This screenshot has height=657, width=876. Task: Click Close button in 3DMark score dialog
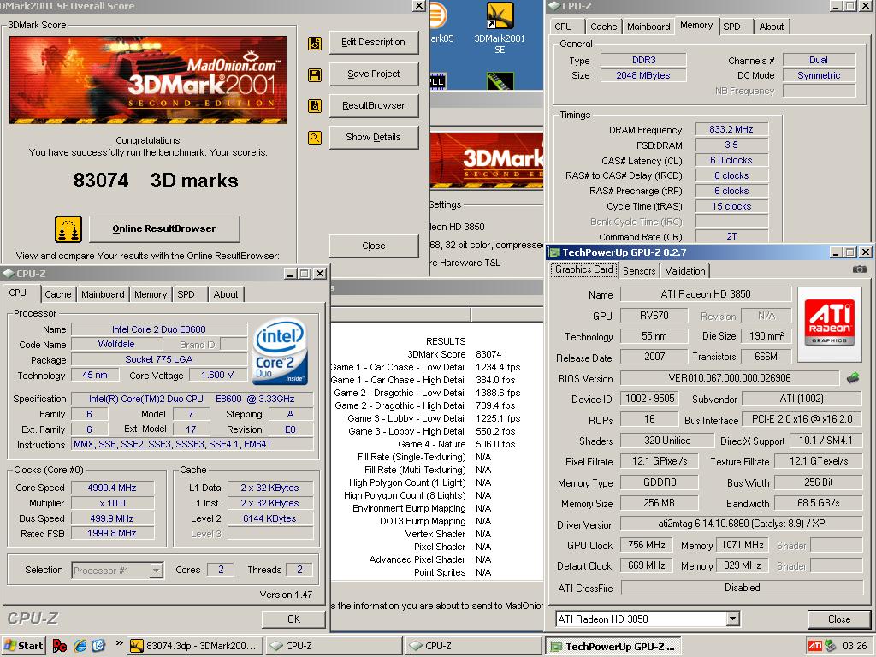tap(373, 246)
